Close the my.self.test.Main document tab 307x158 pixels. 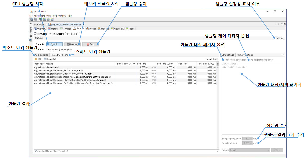pyautogui.click(x=84, y=25)
